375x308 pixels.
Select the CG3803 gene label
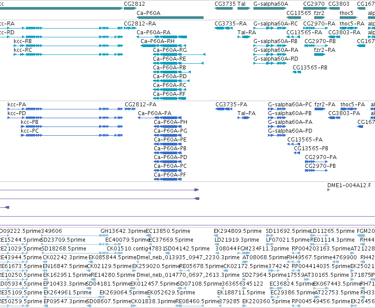point(339,4)
